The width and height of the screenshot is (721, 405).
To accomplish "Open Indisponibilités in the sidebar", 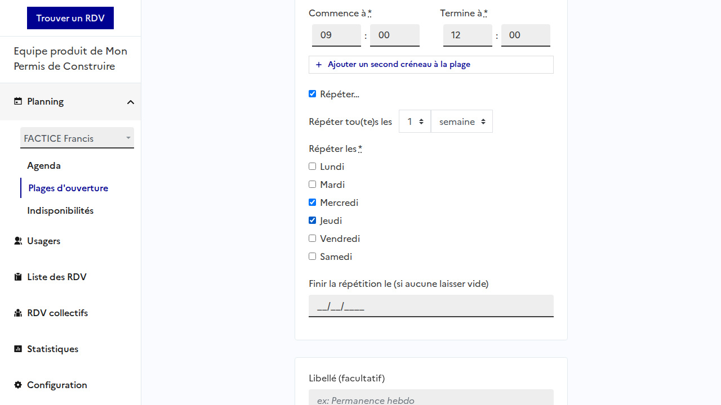I will [x=60, y=210].
